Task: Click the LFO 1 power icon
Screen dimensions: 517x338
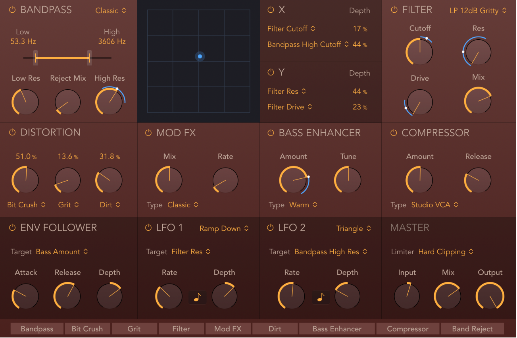Action: 148,228
